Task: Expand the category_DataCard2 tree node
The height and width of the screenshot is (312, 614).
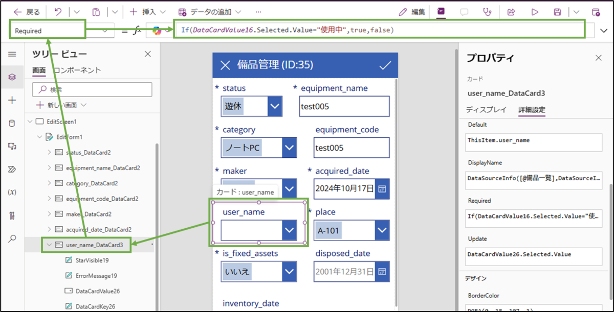Action: [x=50, y=183]
